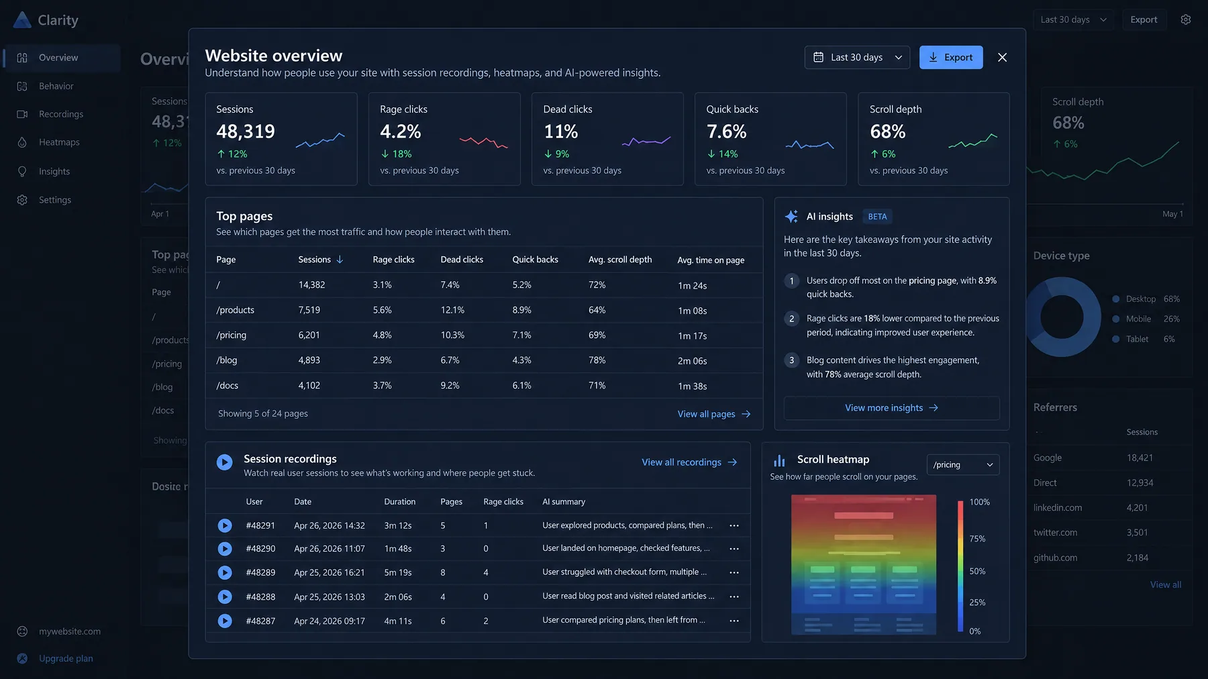Click the Scroll heatmap bar chart icon

pos(779,460)
